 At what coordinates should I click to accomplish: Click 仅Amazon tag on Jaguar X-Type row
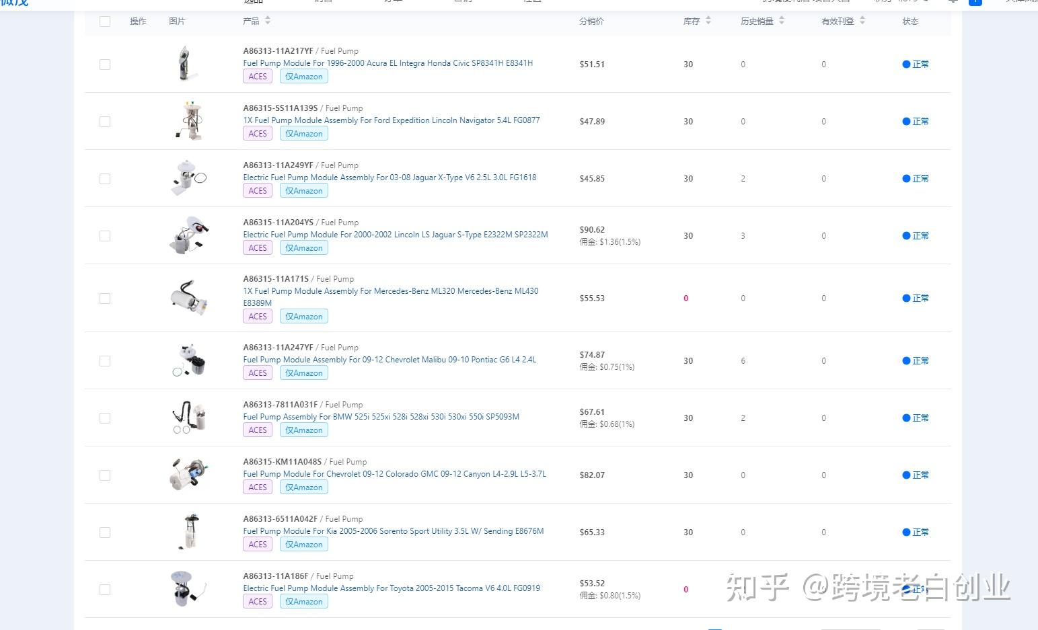coord(303,191)
